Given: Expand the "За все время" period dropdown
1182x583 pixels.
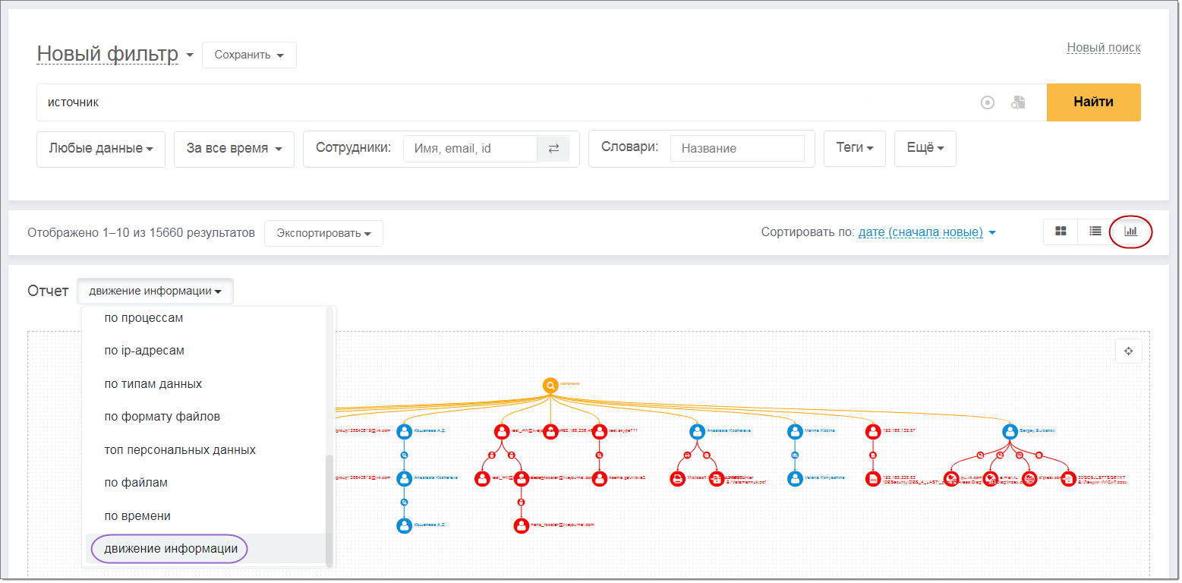Looking at the screenshot, I should coord(234,149).
